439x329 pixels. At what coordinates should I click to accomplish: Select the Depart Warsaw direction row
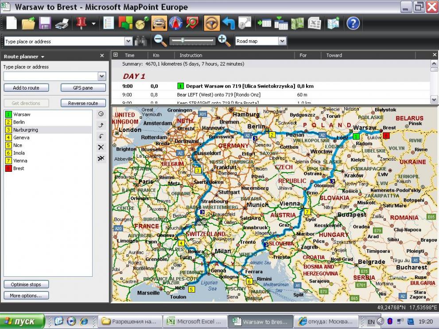(271, 86)
